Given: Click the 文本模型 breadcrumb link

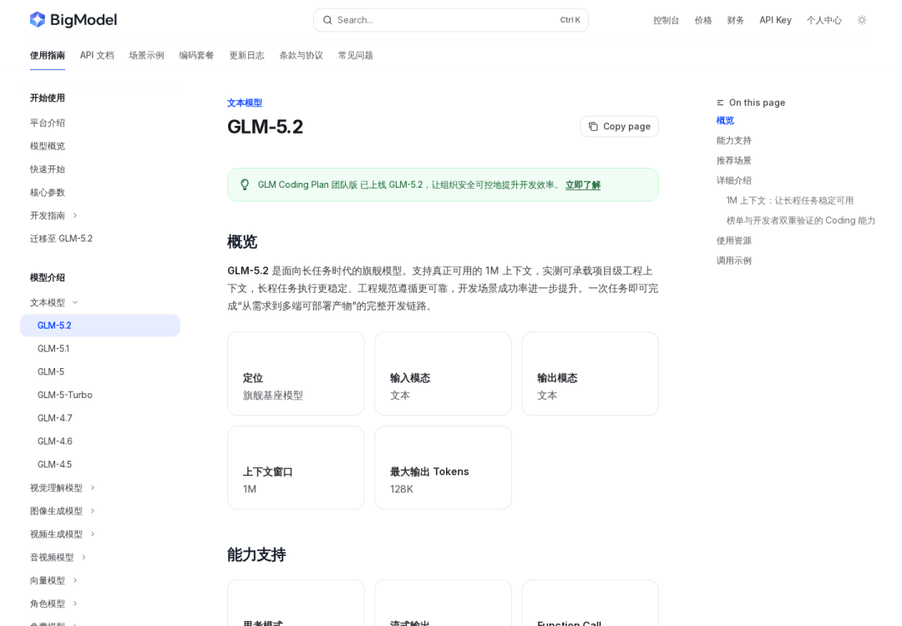Looking at the screenshot, I should pos(245,103).
